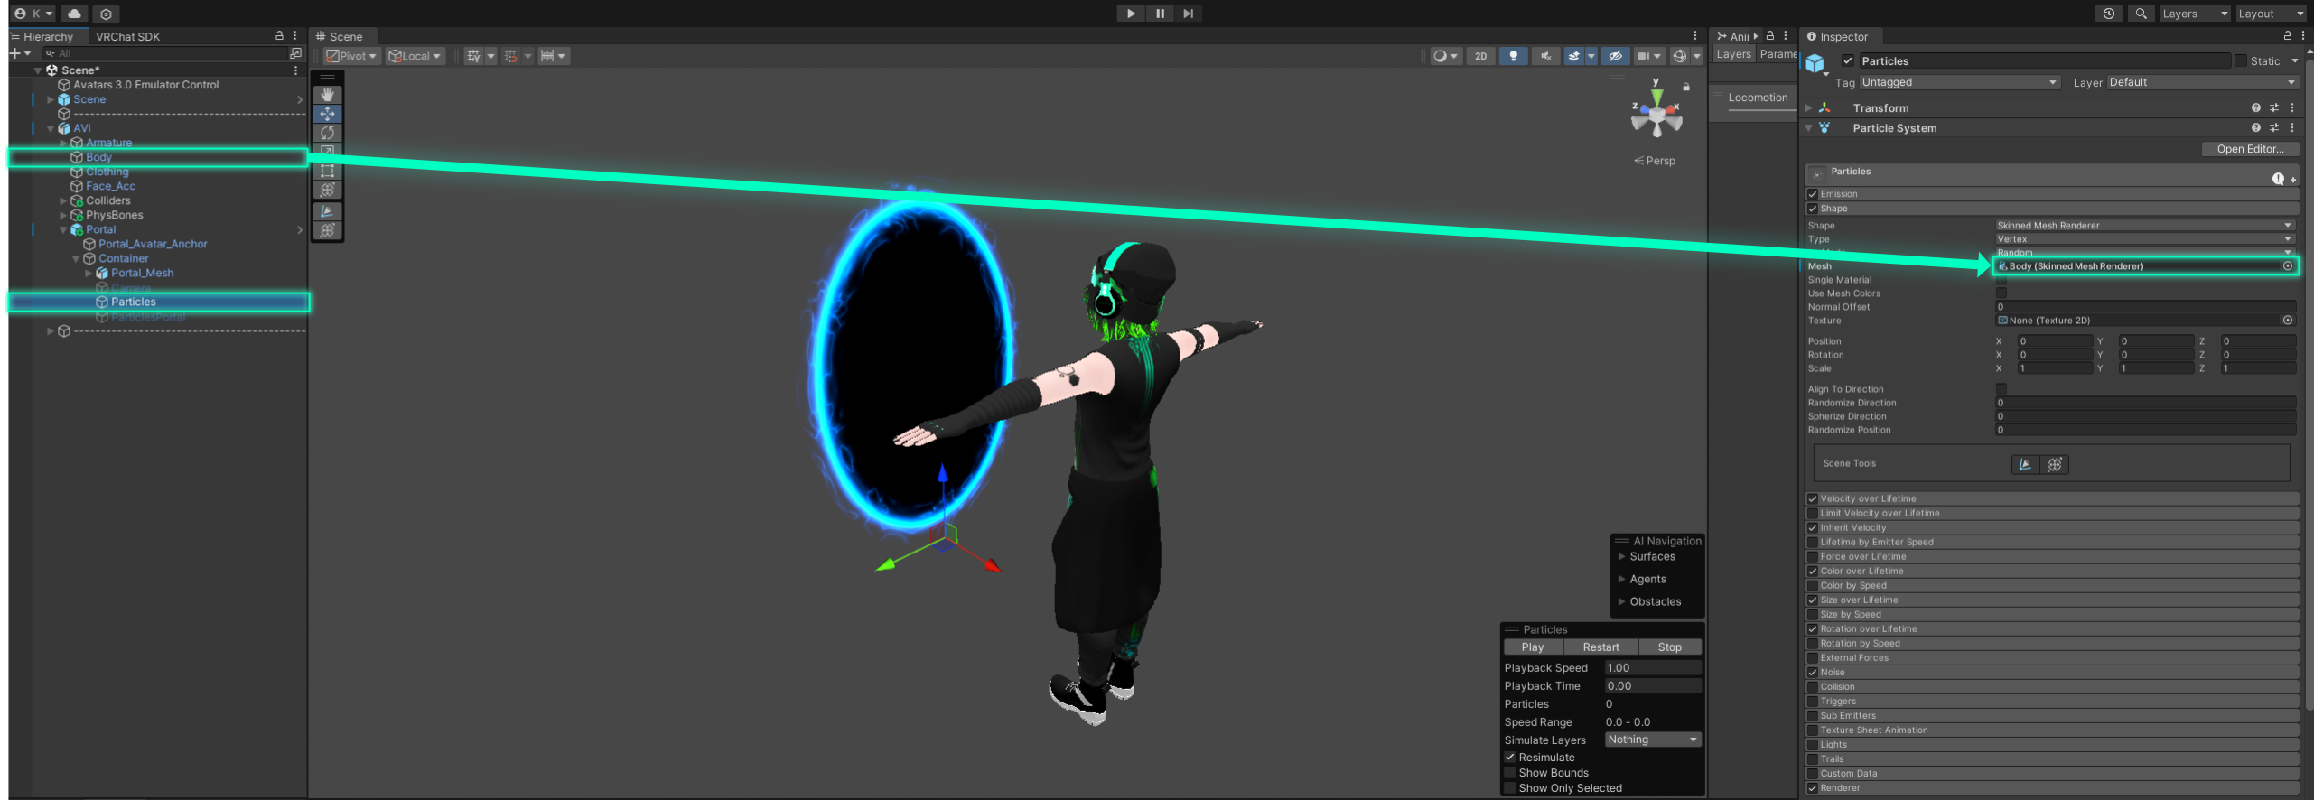The width and height of the screenshot is (2314, 800).
Task: Lock the Hierarchy panel
Action: click(x=279, y=35)
